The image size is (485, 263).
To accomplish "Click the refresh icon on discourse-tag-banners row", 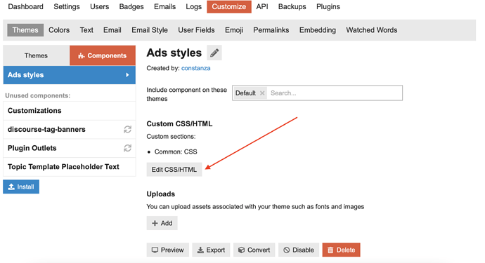I will click(127, 129).
